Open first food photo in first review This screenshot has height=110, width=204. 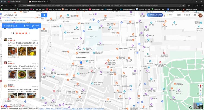(x=13, y=51)
